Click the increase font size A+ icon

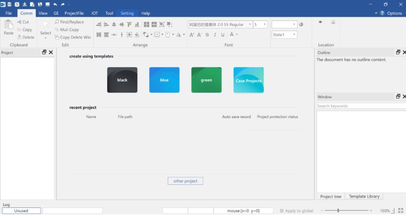pos(192,35)
